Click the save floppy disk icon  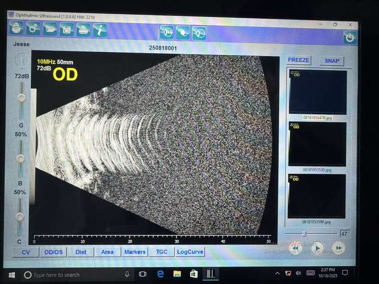coord(67,30)
